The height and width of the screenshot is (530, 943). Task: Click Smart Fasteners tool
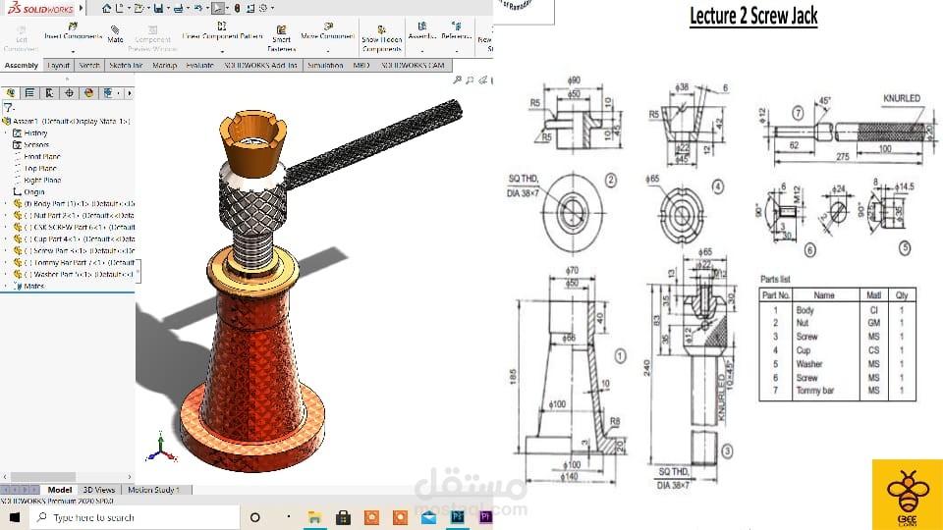pyautogui.click(x=281, y=38)
